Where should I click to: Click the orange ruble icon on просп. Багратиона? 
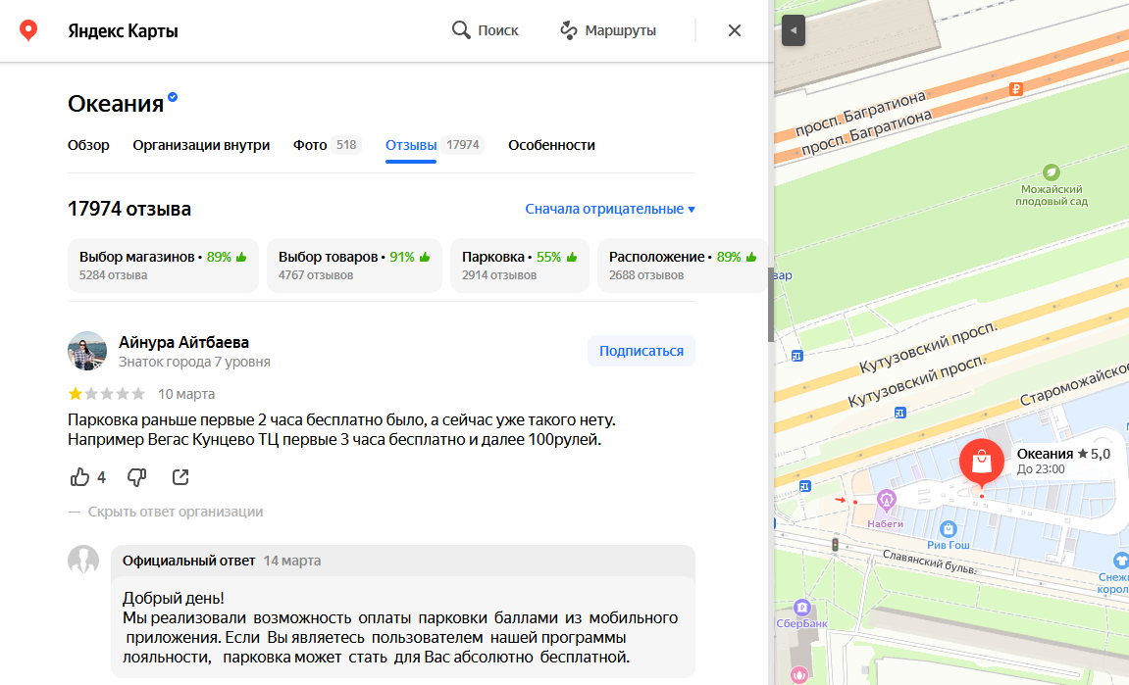pyautogui.click(x=1016, y=89)
